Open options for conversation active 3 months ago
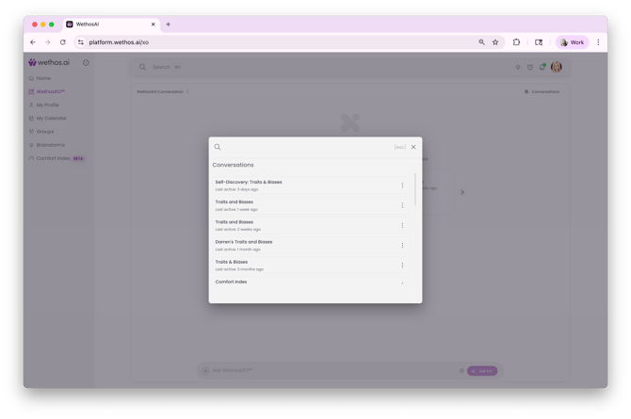631x419 pixels. click(x=402, y=266)
